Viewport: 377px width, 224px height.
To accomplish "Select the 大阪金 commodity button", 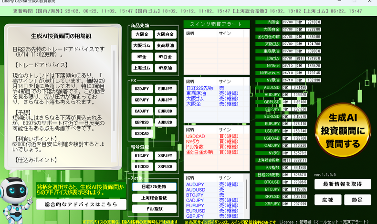I will click(x=142, y=34).
